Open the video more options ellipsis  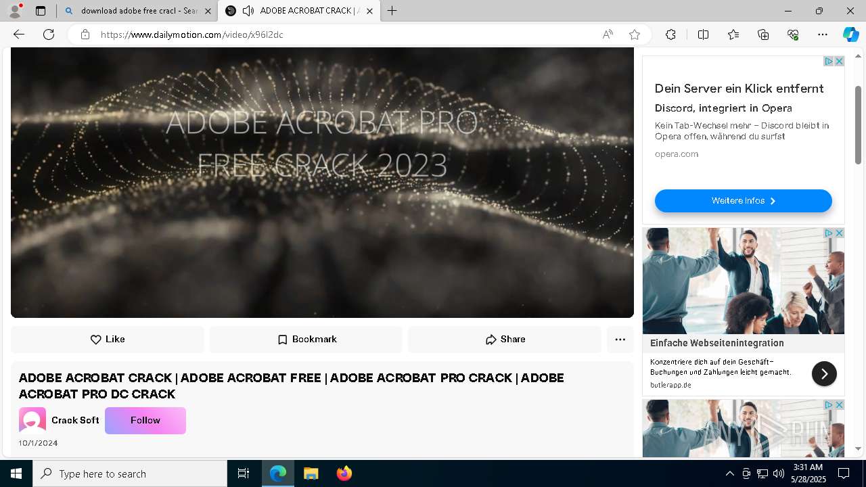click(x=620, y=340)
